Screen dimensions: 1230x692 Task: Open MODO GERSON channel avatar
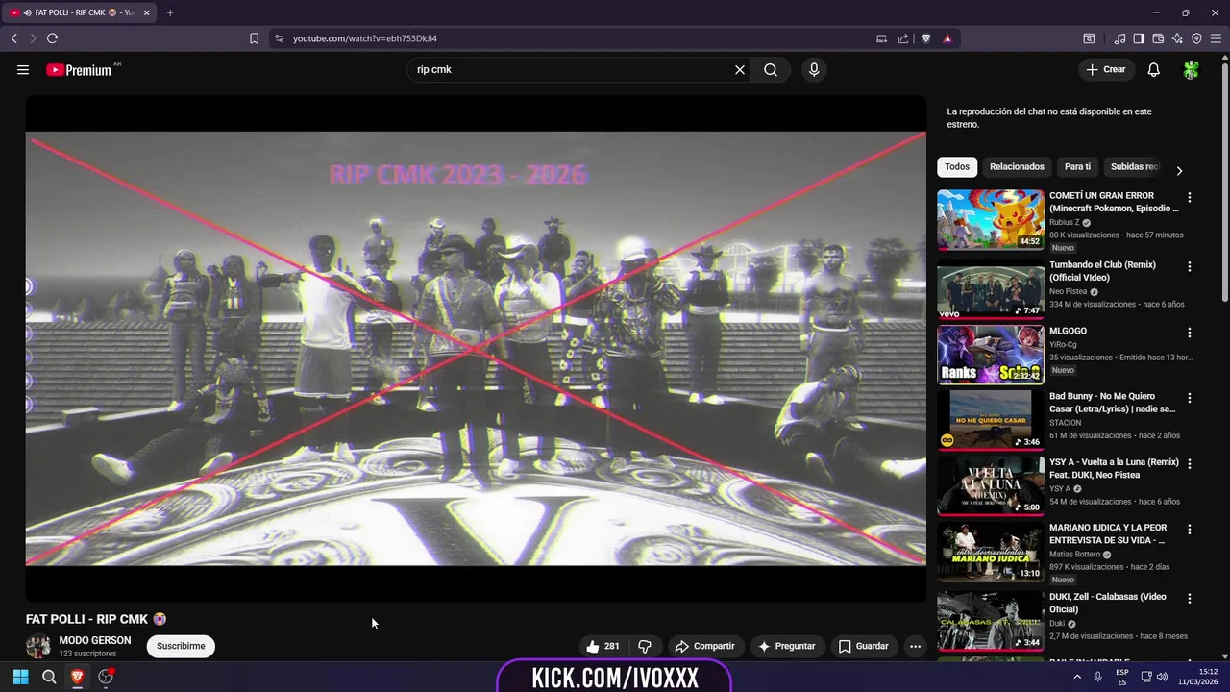tap(38, 646)
